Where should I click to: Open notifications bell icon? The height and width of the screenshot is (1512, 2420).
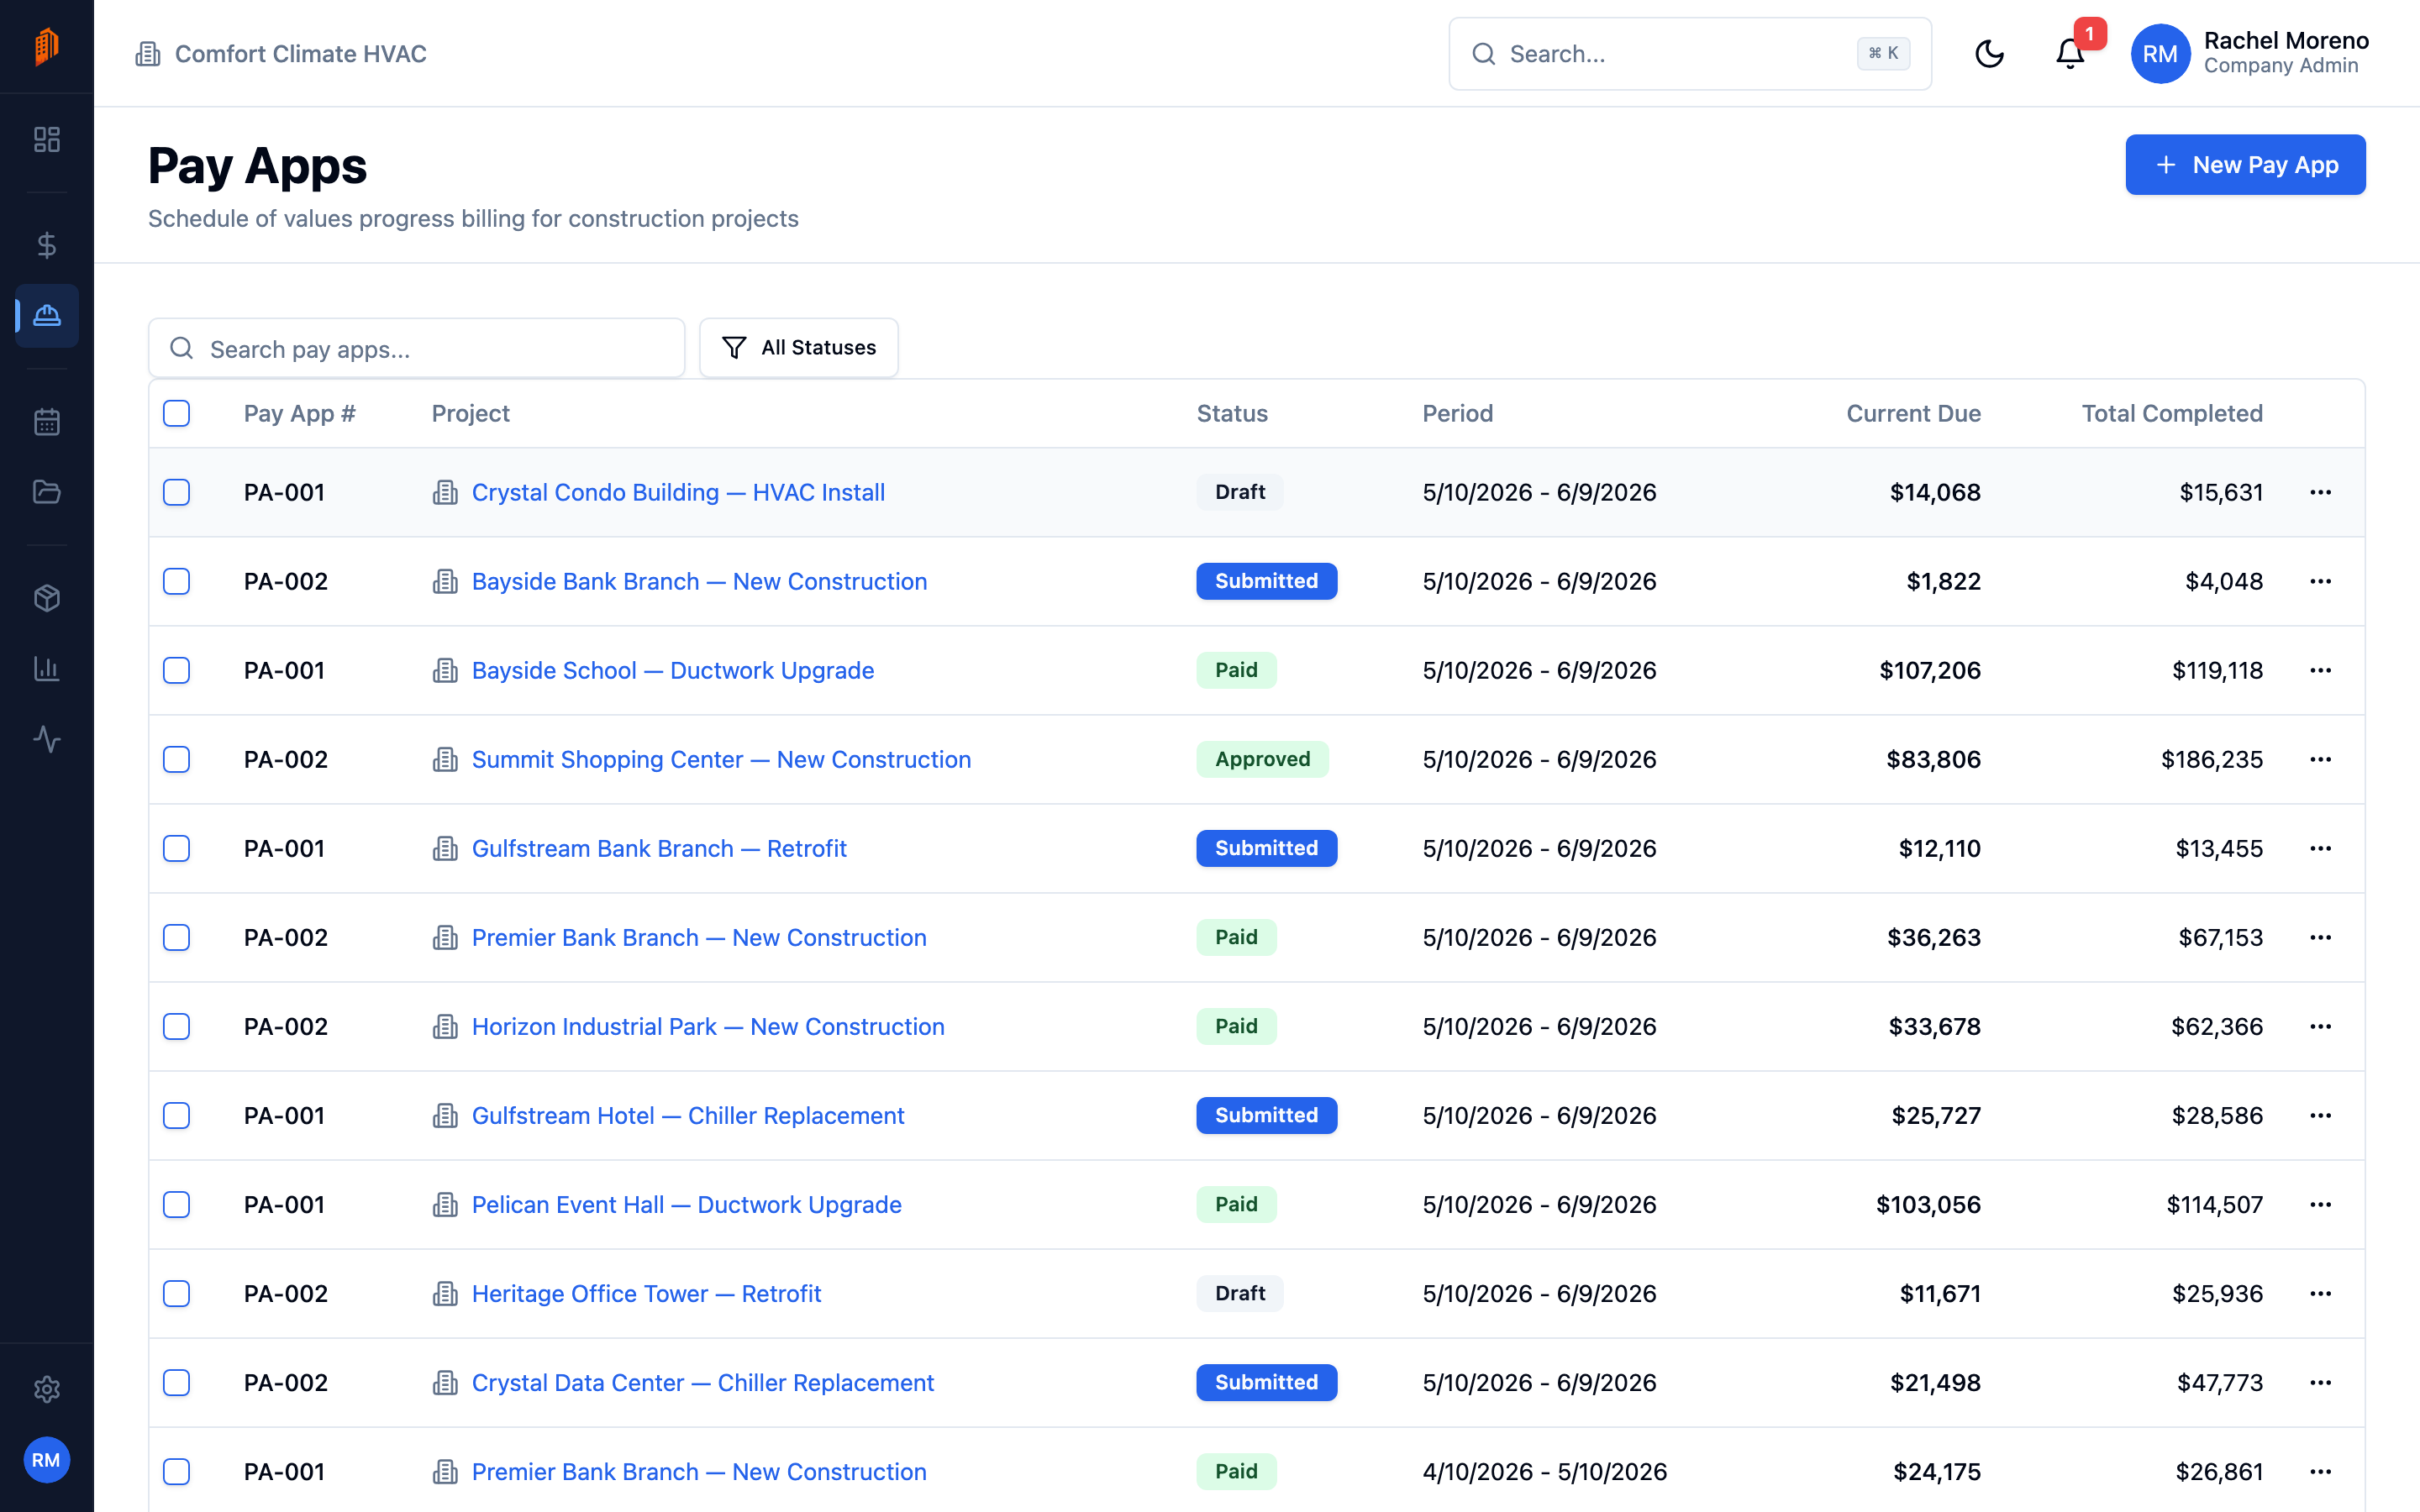pyautogui.click(x=2070, y=54)
